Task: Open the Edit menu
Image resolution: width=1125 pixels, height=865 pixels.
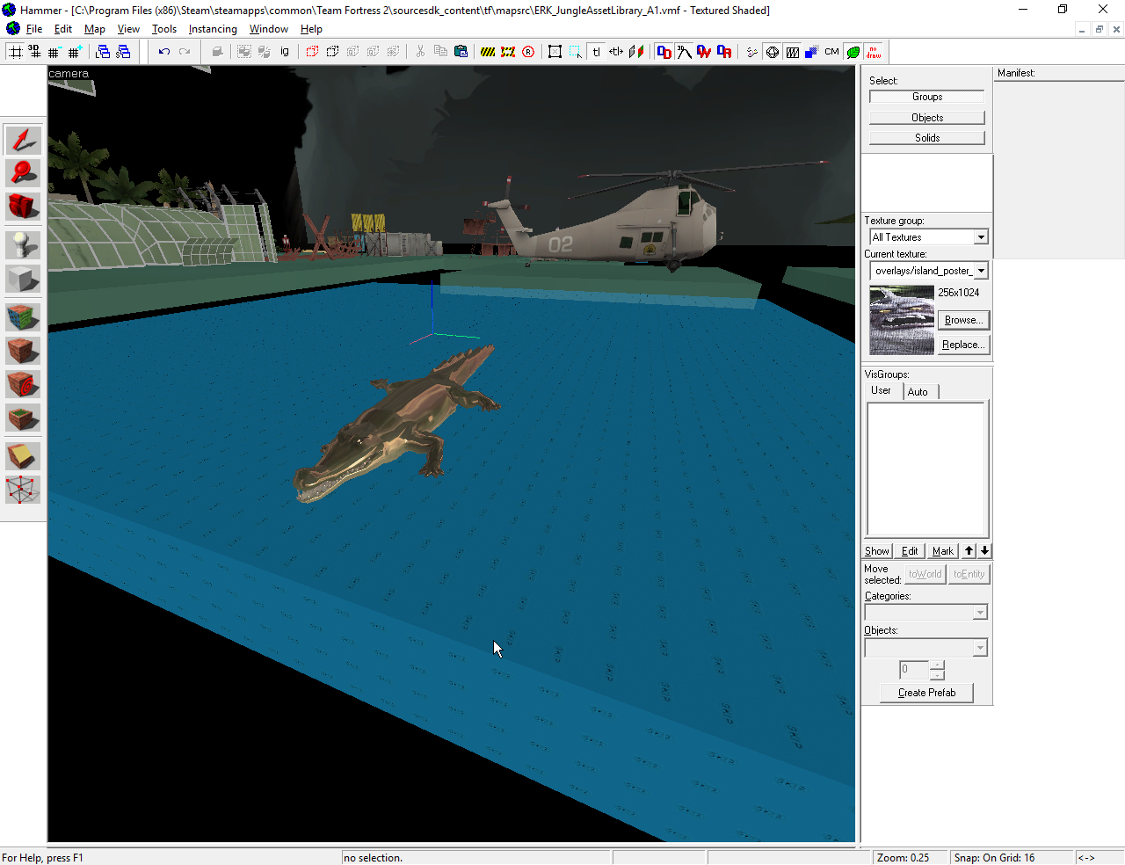Action: click(x=63, y=29)
